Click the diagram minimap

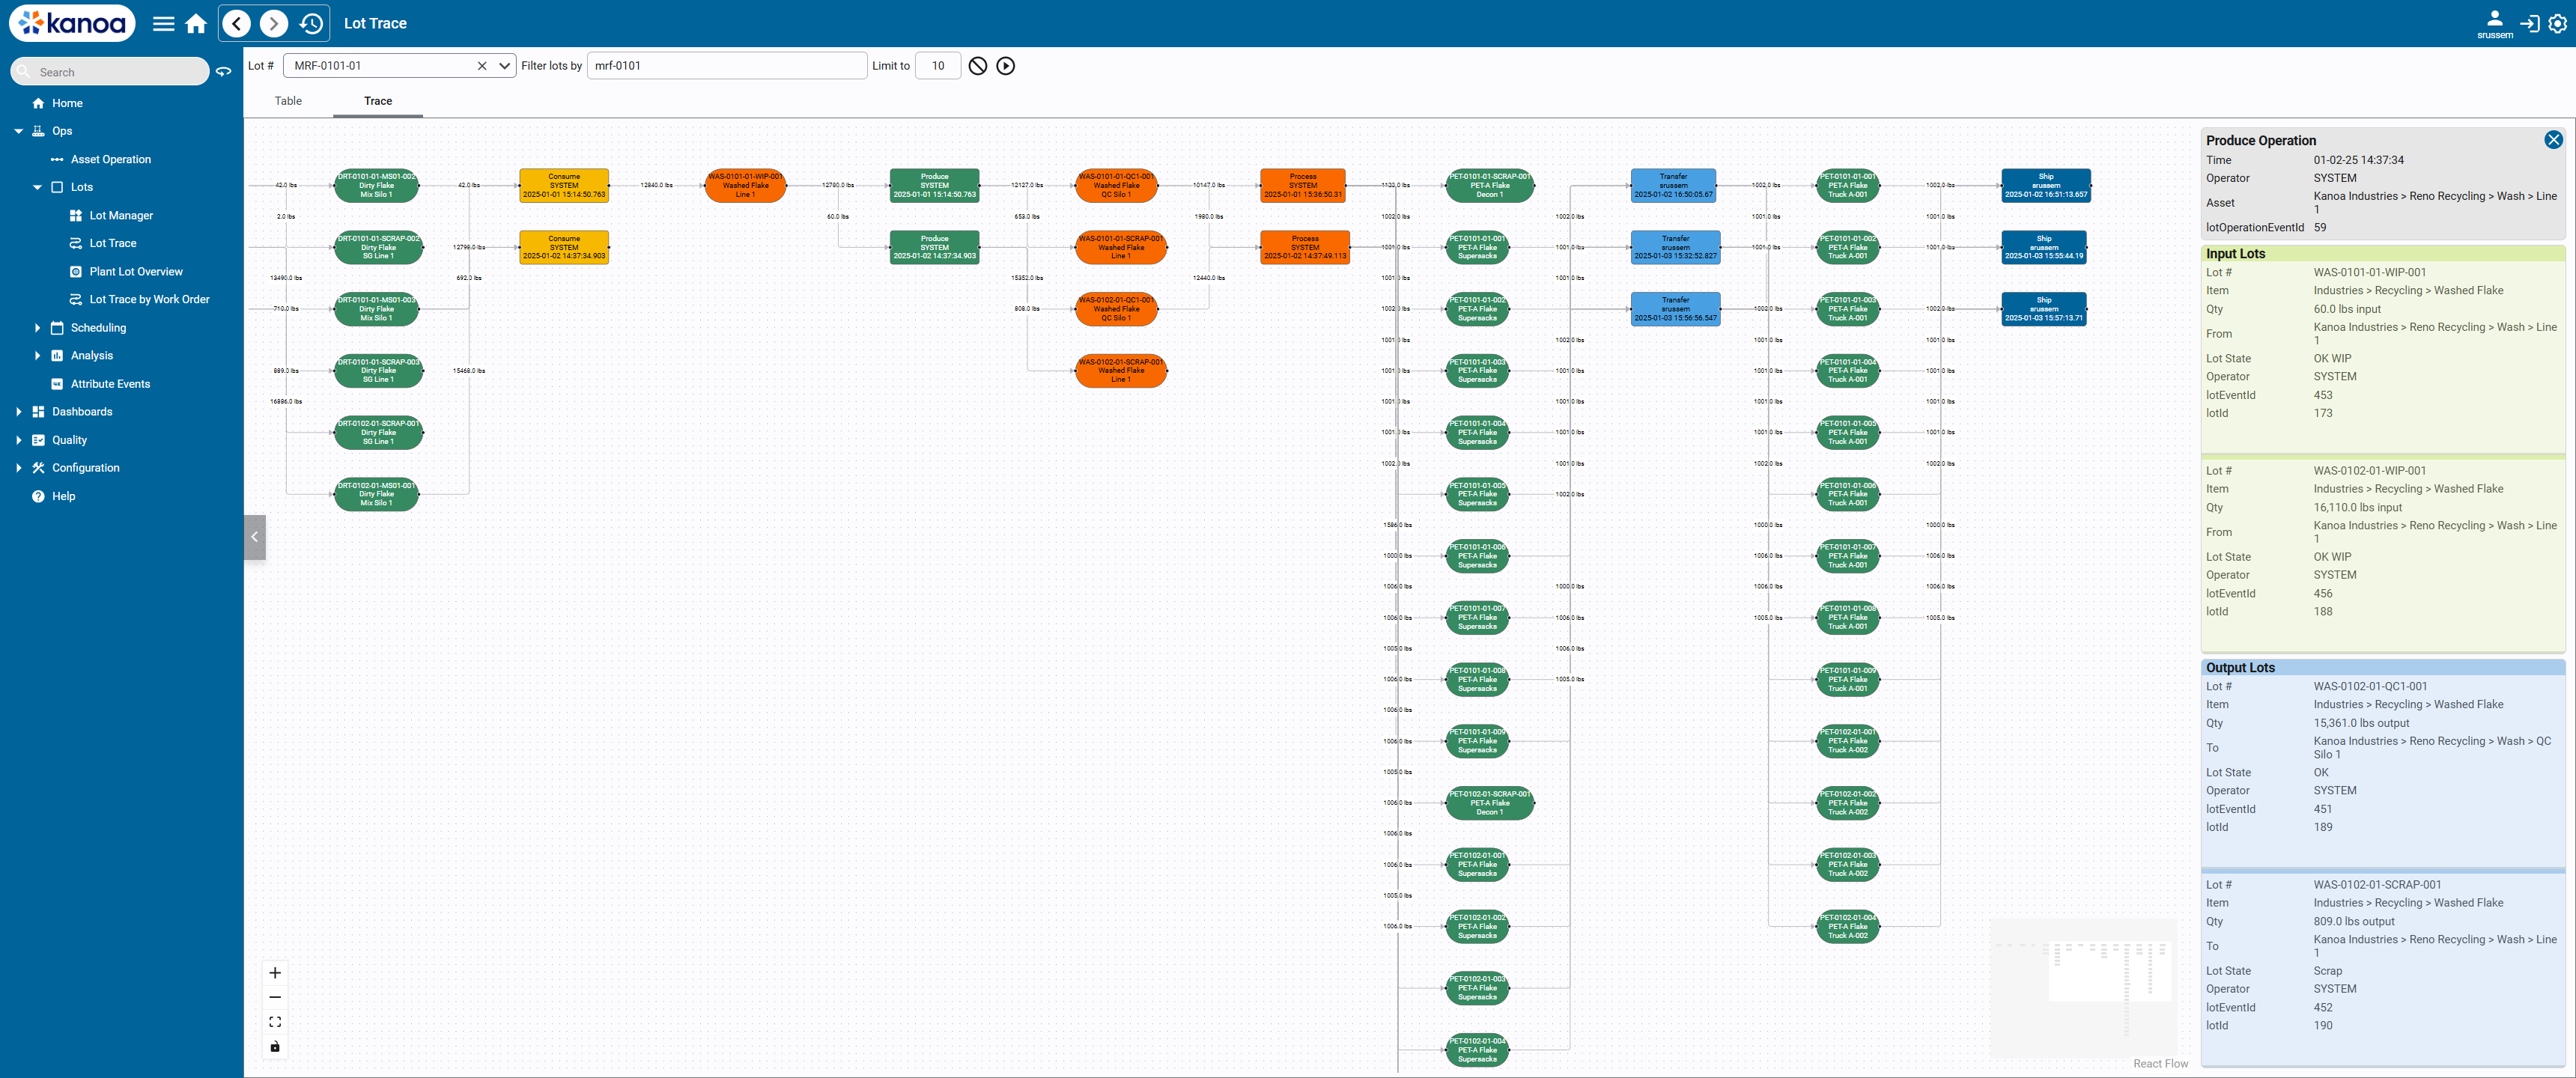click(x=2083, y=988)
